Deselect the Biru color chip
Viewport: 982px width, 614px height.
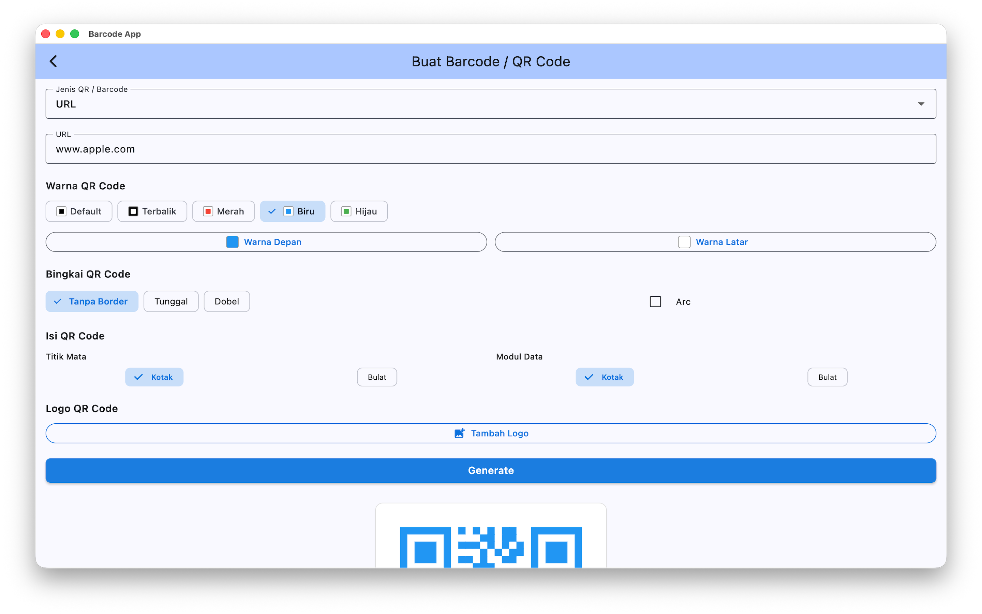pos(293,211)
